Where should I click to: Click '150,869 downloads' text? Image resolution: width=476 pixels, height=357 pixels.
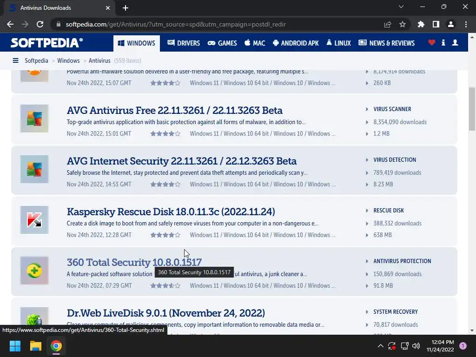coord(397,274)
